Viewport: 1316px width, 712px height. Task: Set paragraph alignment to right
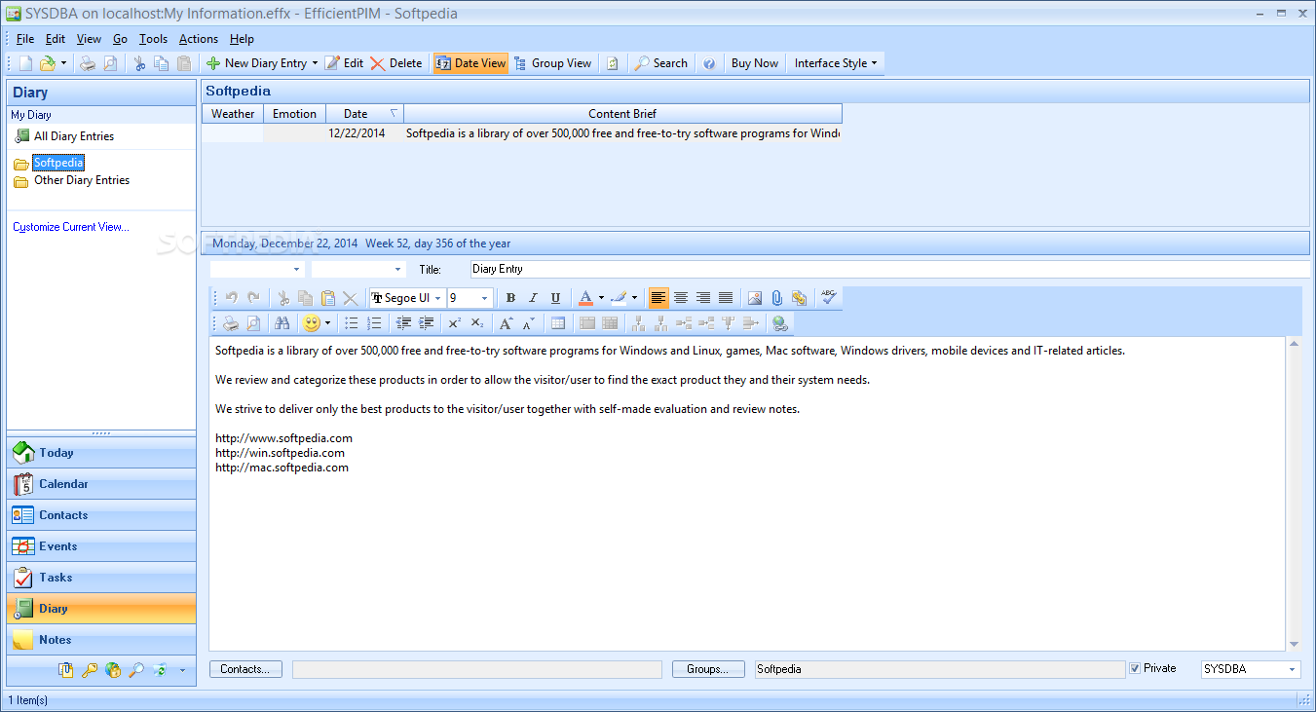click(703, 298)
